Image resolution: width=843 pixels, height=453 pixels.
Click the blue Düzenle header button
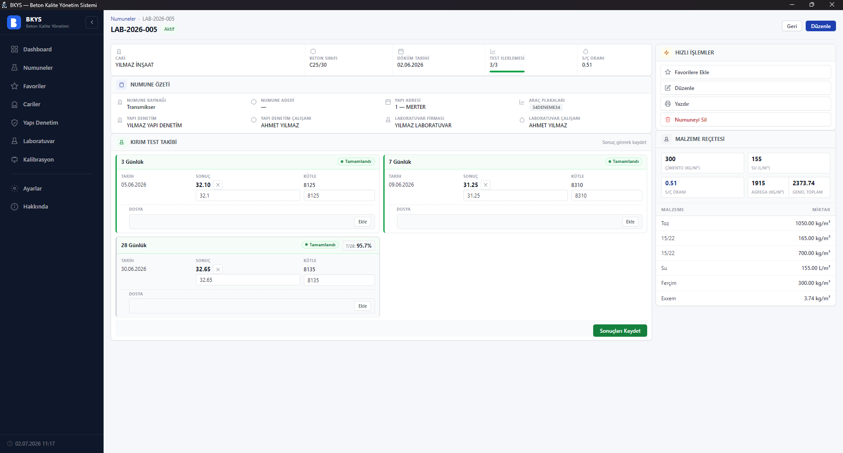(x=821, y=26)
